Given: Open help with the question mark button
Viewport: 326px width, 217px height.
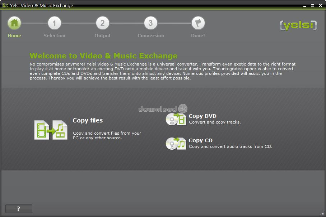Looking at the screenshot, I should (19, 209).
